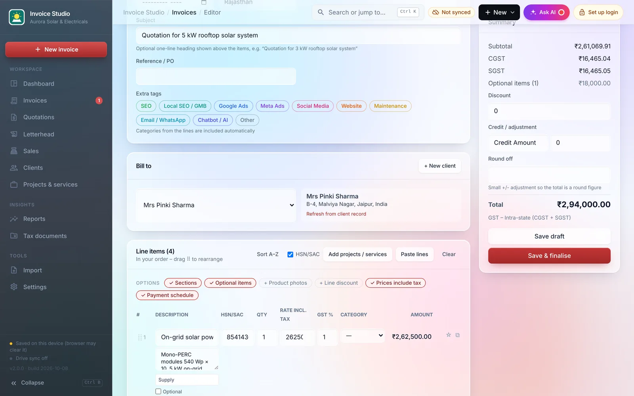Image resolution: width=634 pixels, height=396 pixels.
Task: Toggle the Prices include tax option
Action: (395, 283)
